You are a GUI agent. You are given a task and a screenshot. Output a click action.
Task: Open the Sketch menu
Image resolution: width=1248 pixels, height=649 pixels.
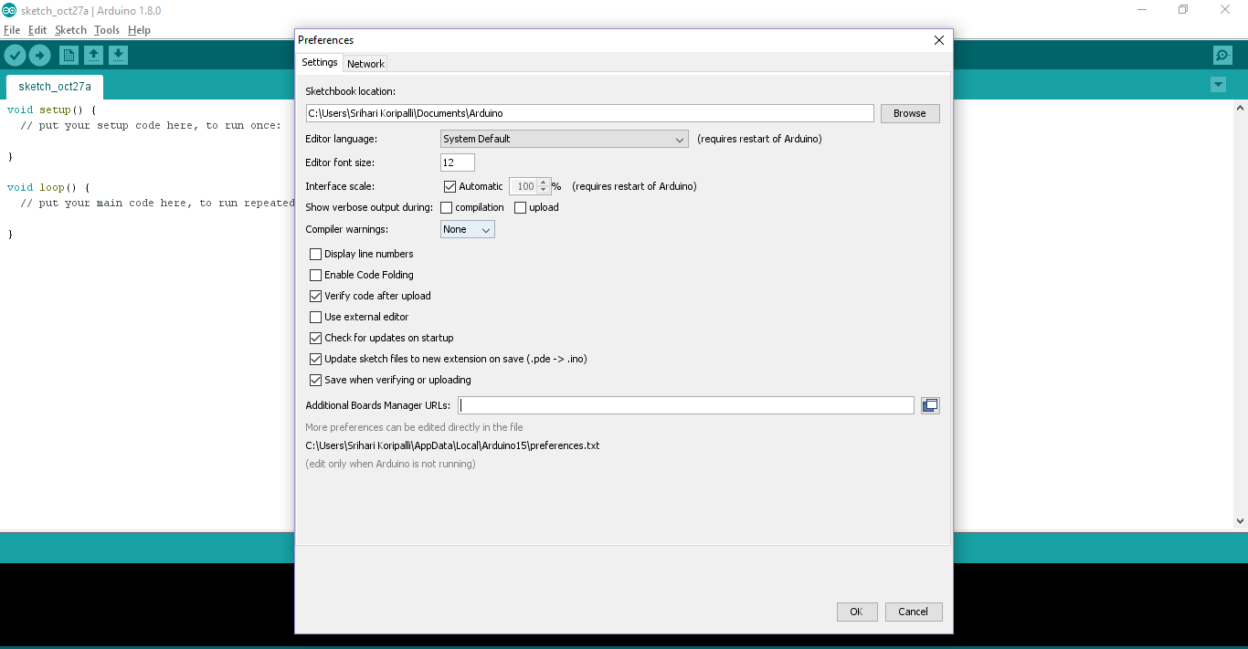(70, 29)
